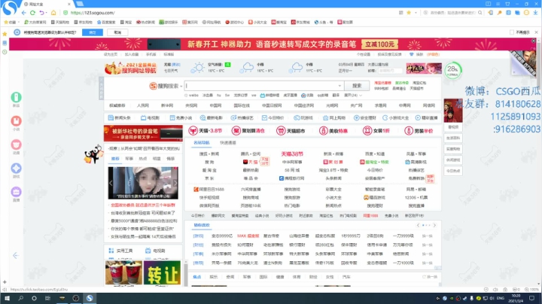
Task: Open Windows taskbar search magnifier
Action: (x=20, y=298)
